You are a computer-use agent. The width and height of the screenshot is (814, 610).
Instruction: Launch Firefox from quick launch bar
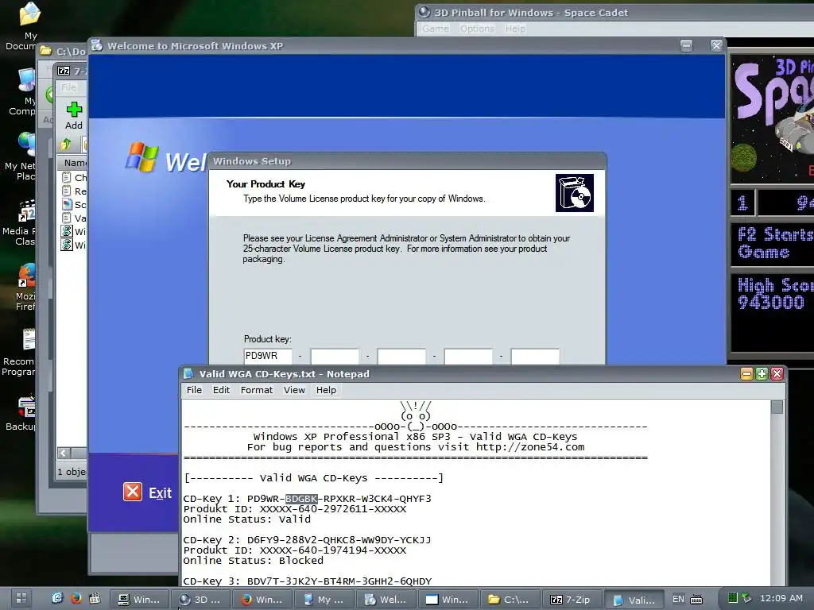click(x=76, y=599)
